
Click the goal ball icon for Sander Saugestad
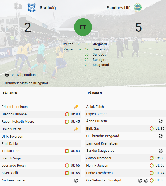coord(161,151)
